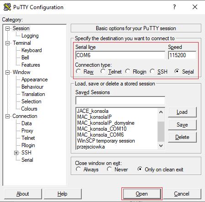Load the selected saved session

182,112
